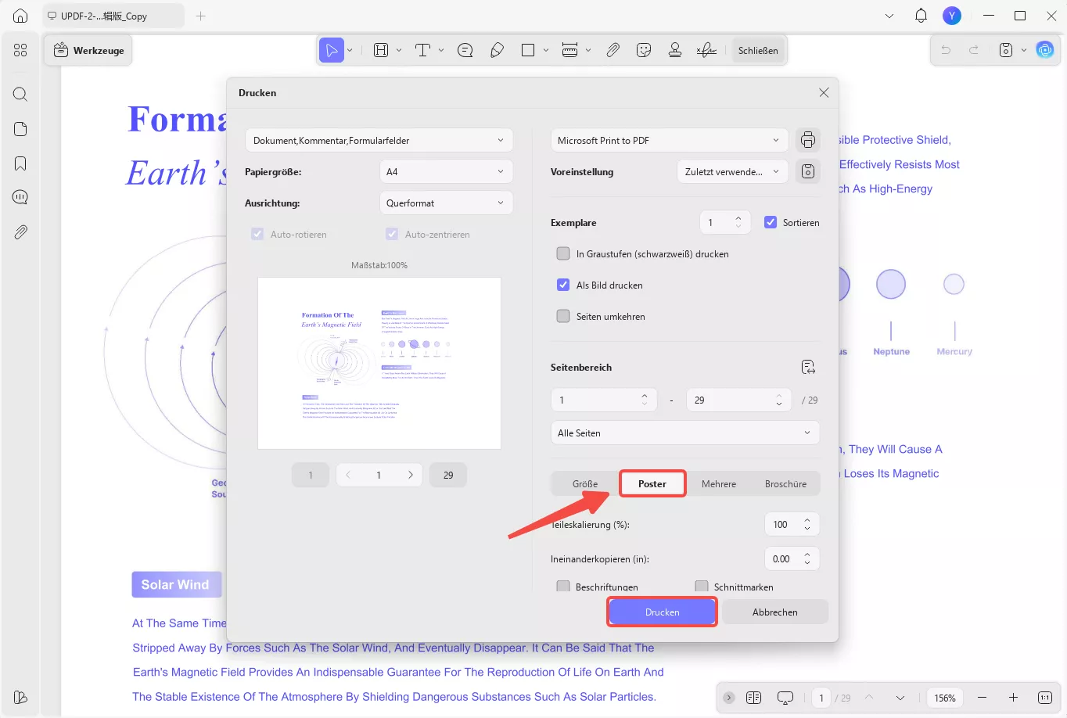This screenshot has height=718, width=1067.
Task: Open the UPDF AI assistant icon
Action: [1045, 50]
